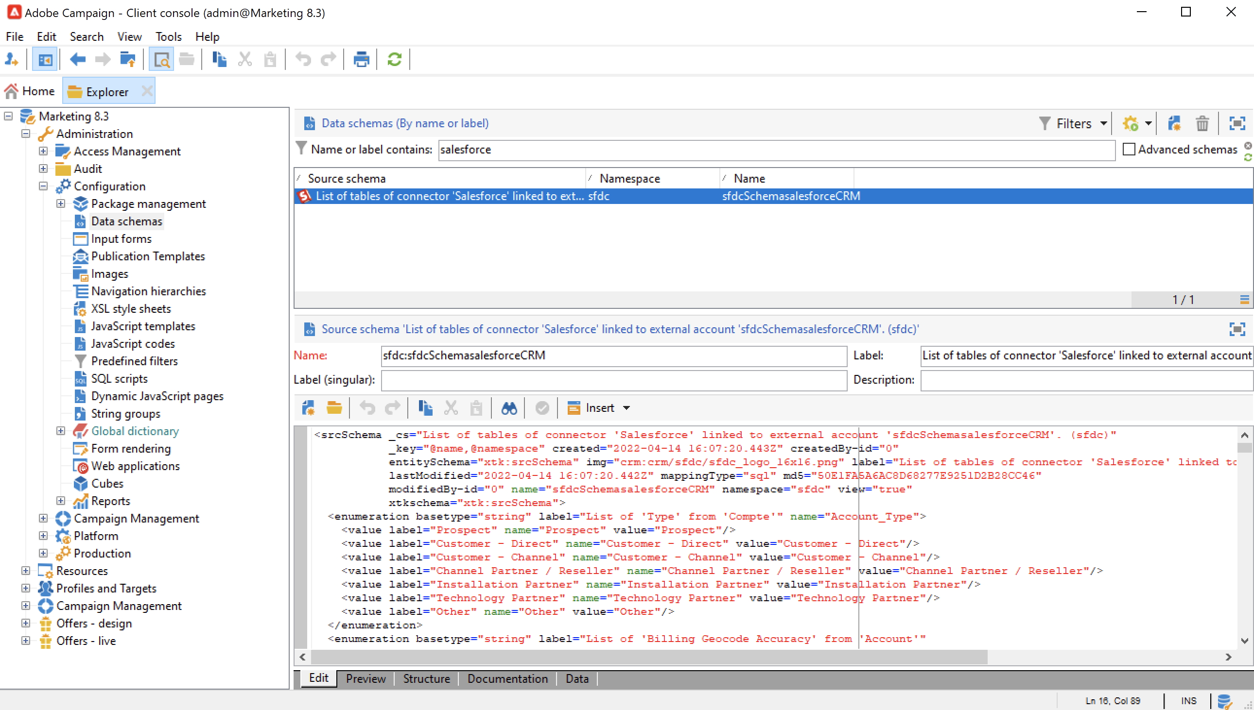This screenshot has width=1254, height=710.
Task: Switch to the Structure tab
Action: [x=426, y=678]
